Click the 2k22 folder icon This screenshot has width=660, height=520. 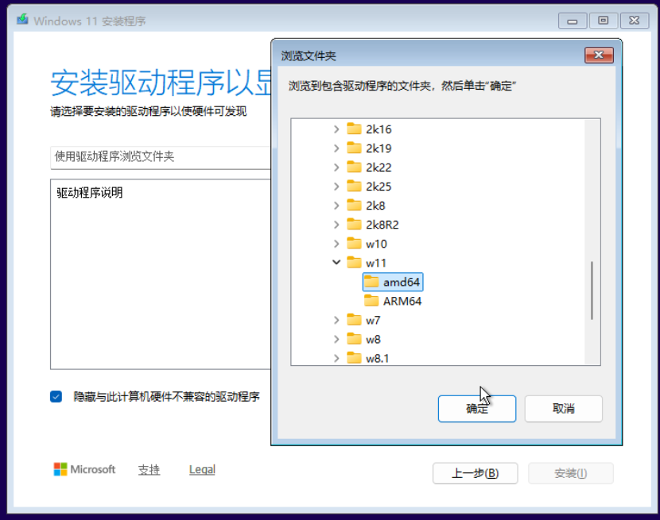coord(355,168)
